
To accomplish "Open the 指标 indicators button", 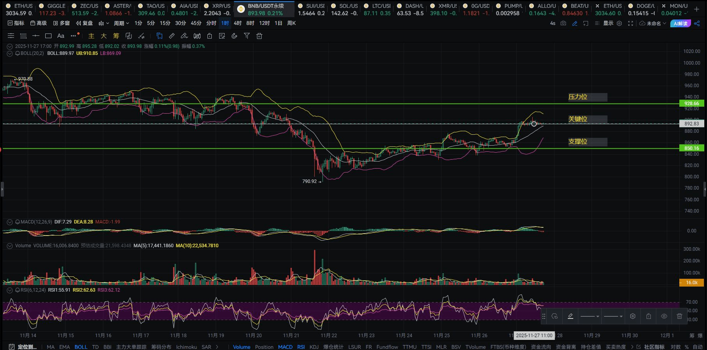I will click(x=16, y=23).
